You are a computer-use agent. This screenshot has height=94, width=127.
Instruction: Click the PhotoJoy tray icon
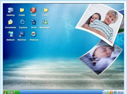115,92
